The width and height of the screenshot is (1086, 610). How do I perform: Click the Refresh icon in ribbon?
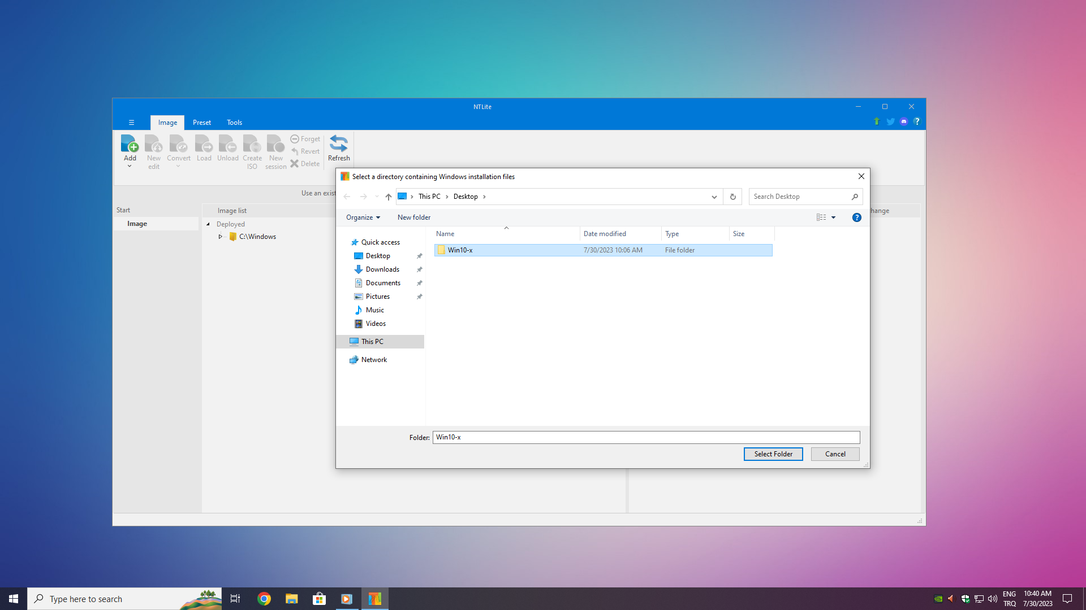[339, 145]
